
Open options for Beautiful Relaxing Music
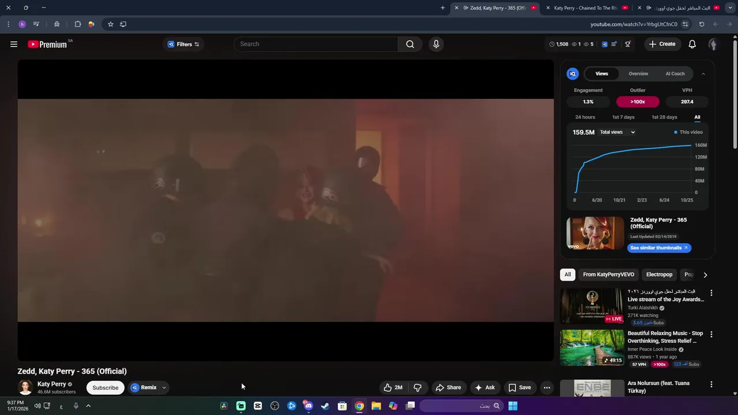click(x=711, y=334)
